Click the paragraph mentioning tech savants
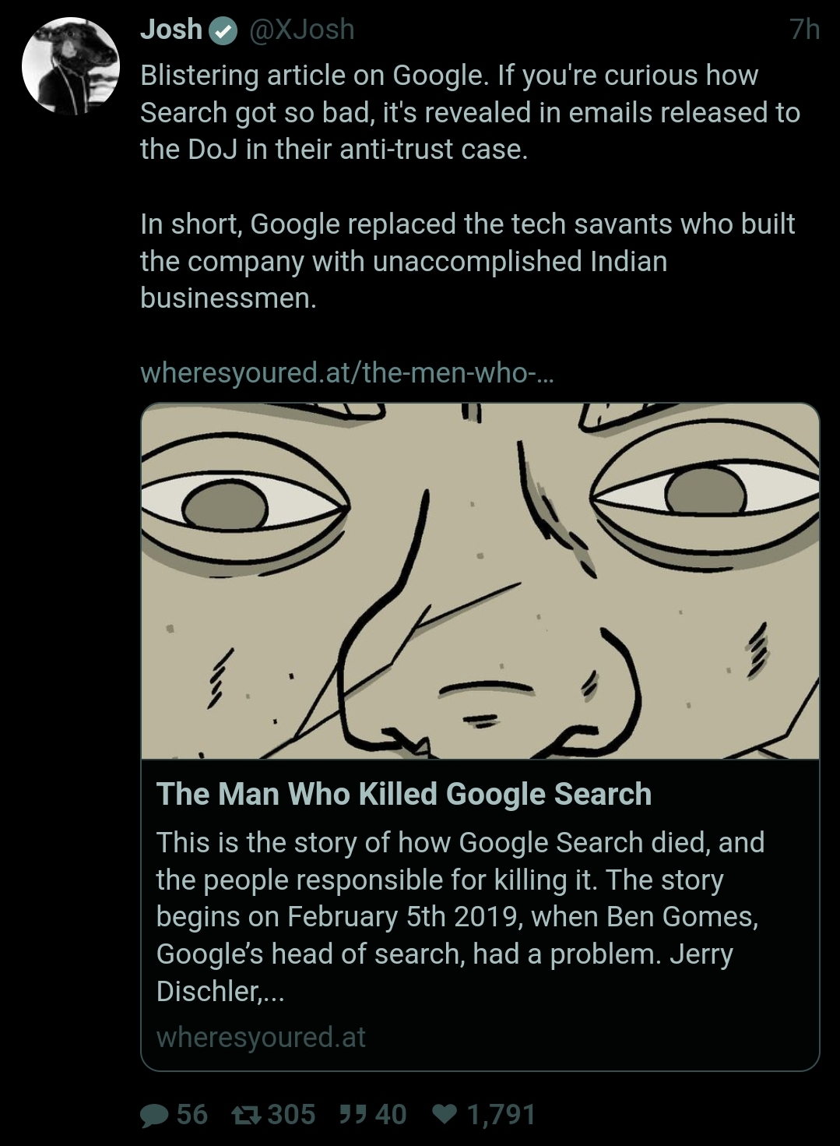Screen dimensions: 840x1146 click(467, 262)
